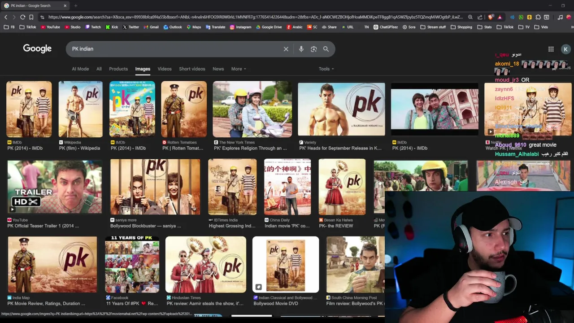
Task: Clear the search box with the X icon
Action: point(286,49)
